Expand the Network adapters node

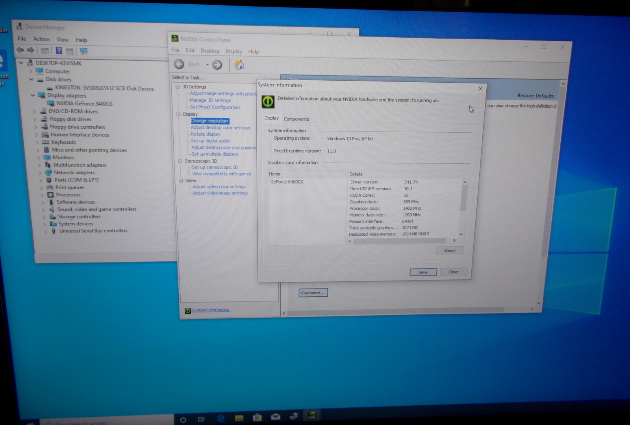(x=39, y=173)
